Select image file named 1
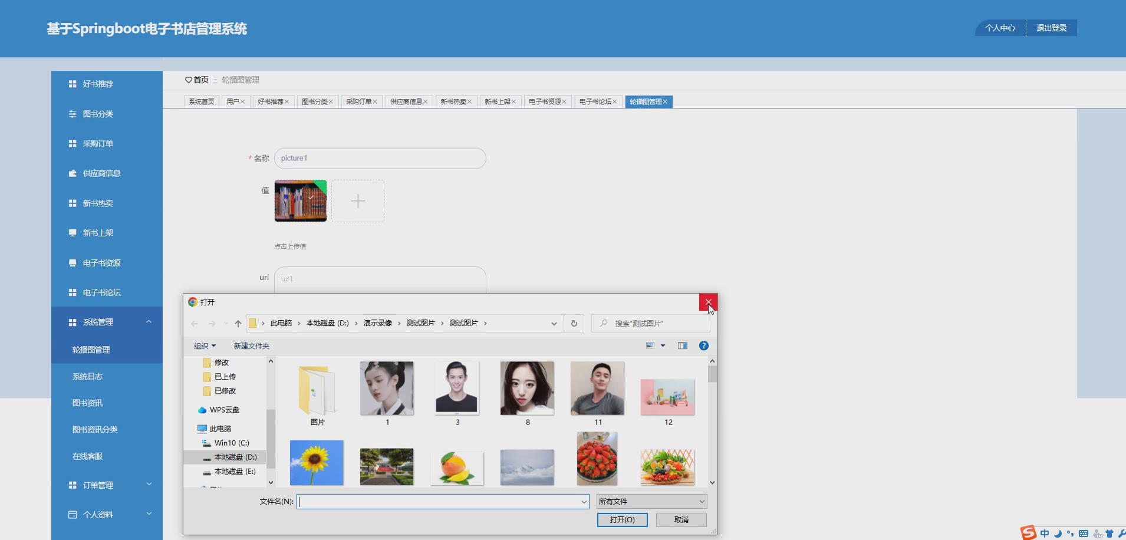The width and height of the screenshot is (1126, 540). click(387, 394)
